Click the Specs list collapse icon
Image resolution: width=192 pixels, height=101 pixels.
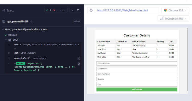click(4, 10)
